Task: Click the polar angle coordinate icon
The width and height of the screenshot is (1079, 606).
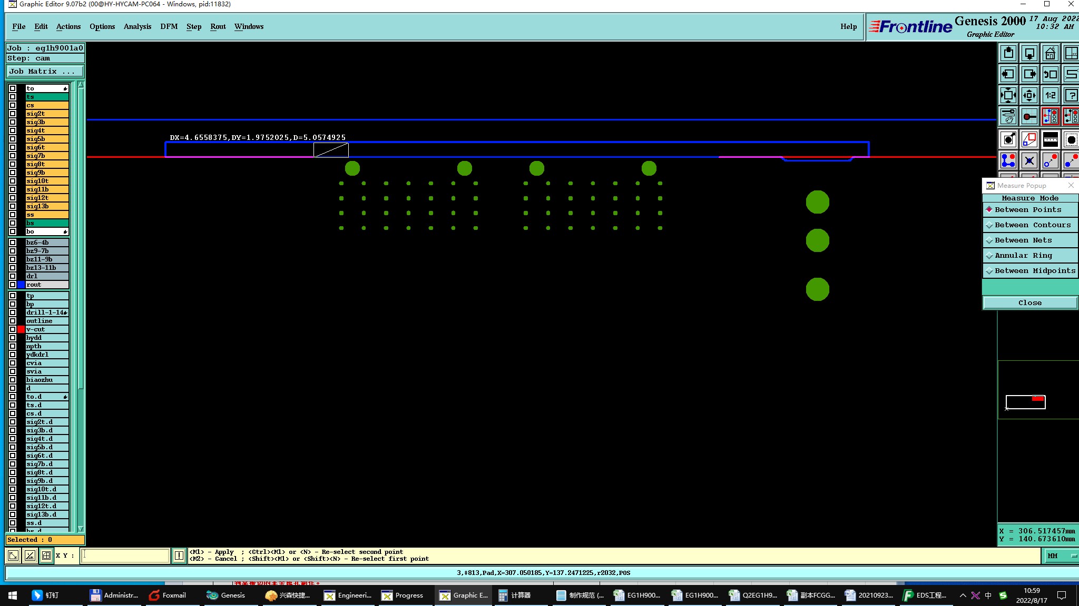Action: point(30,555)
